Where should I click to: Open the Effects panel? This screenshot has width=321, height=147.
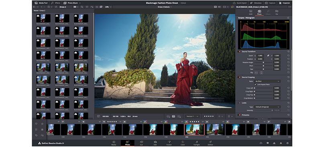point(56,3)
